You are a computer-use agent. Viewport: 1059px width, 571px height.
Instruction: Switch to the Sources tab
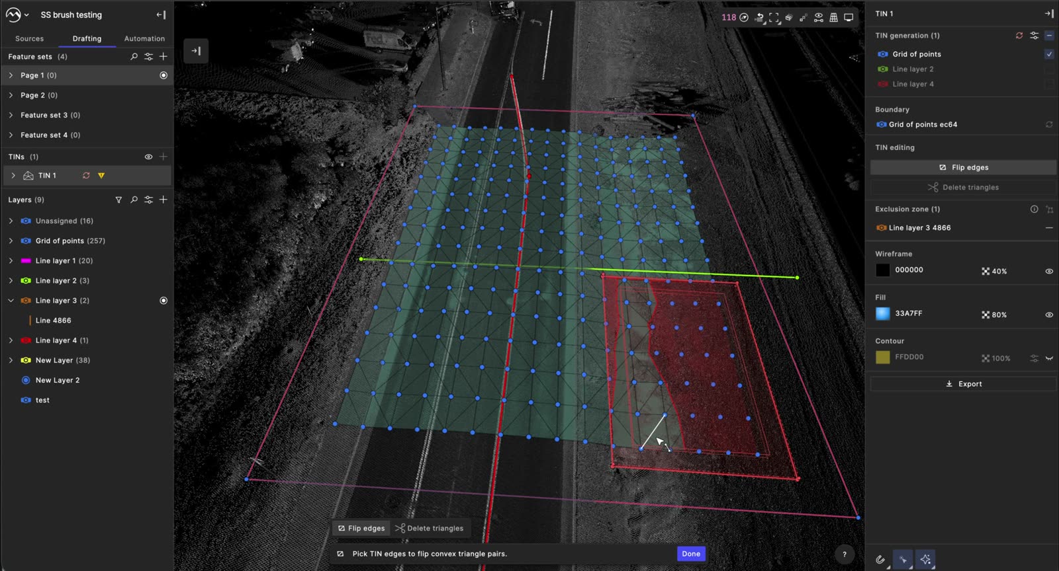[29, 39]
